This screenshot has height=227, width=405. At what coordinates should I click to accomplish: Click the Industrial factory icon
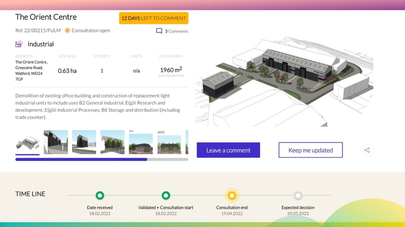pyautogui.click(x=18, y=44)
